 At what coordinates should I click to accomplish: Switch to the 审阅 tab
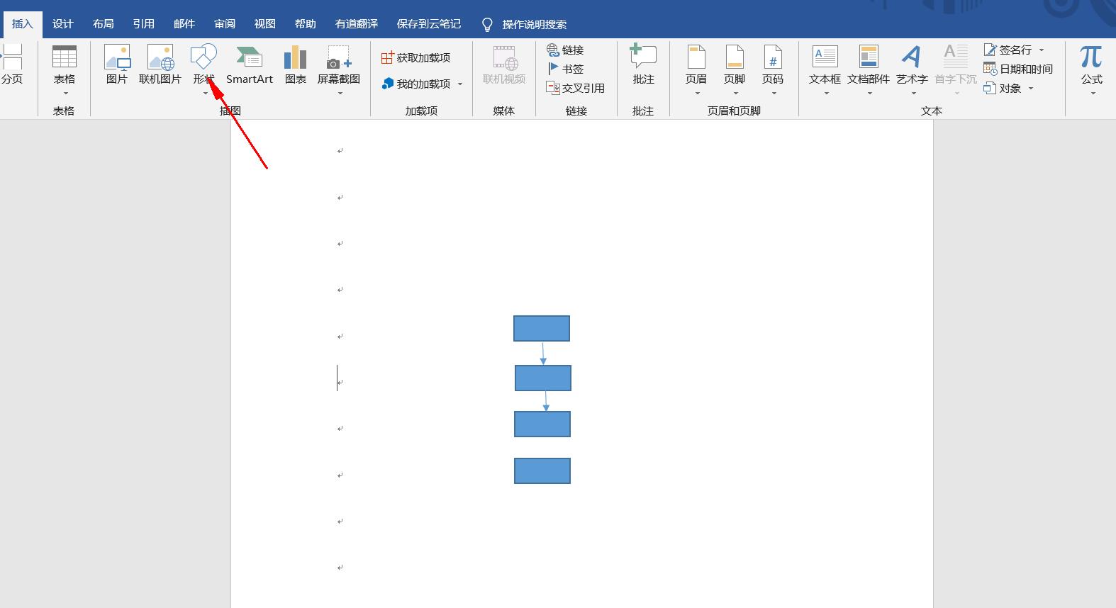(x=225, y=24)
